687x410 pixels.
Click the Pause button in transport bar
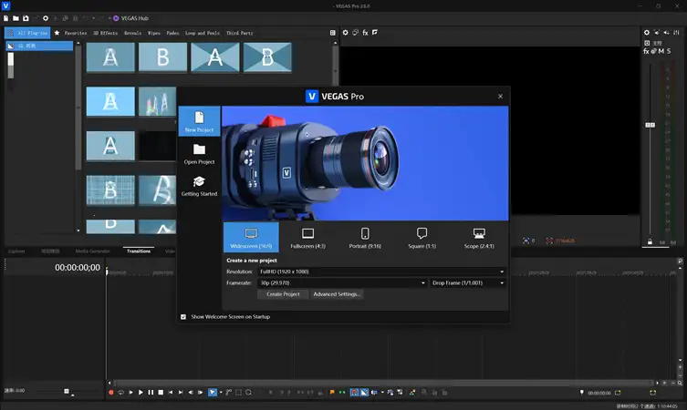[x=151, y=393]
